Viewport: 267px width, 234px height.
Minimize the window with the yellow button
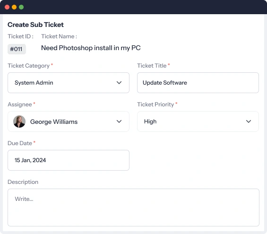(x=14, y=7)
